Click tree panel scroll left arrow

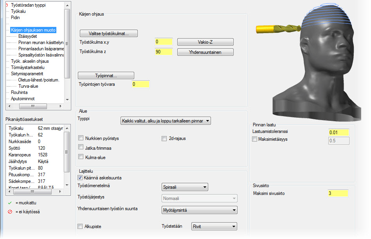[9, 106]
